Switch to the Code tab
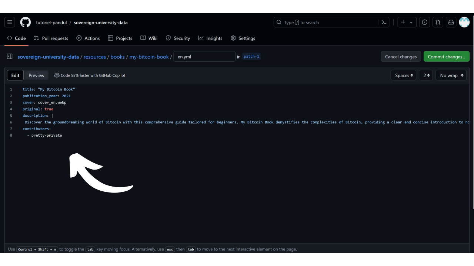474x266 pixels. coord(16,38)
